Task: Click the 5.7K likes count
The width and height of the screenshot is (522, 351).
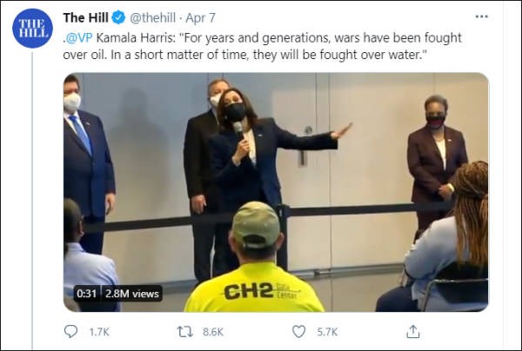Action: point(325,332)
